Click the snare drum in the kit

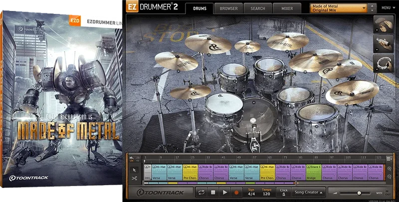click(224, 108)
